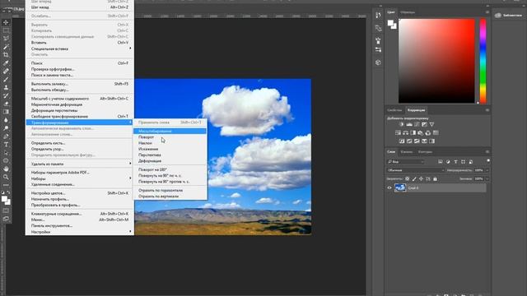This screenshot has height=296, width=527.
Task: Select the Eraser tool
Action: tap(6, 104)
